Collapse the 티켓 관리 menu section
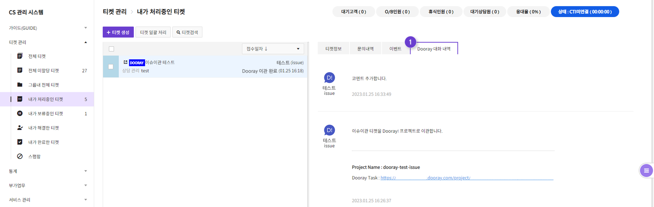 (x=86, y=42)
